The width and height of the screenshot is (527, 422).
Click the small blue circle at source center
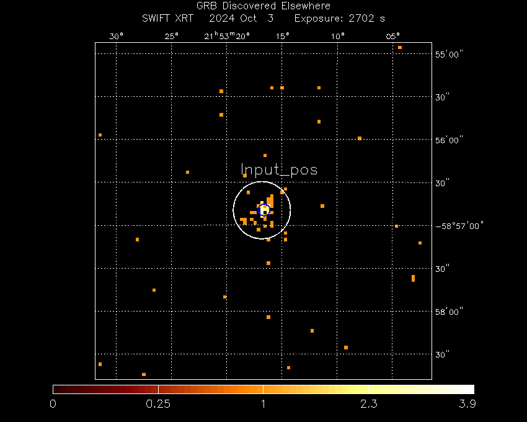pos(263,210)
